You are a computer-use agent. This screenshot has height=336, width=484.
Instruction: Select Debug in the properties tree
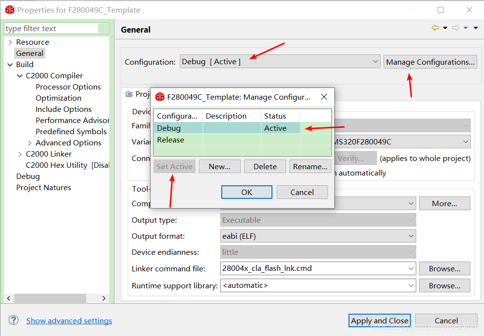tap(28, 177)
